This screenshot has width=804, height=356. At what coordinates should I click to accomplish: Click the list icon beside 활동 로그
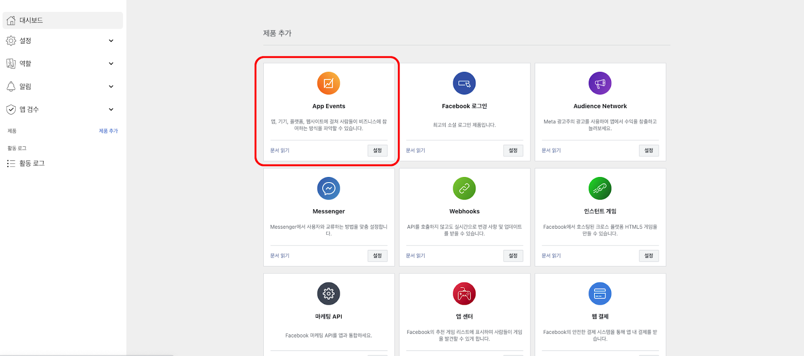click(x=11, y=163)
